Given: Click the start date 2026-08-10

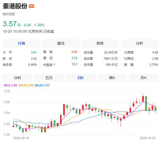Looking at the screenshot, I should click(21, 138).
